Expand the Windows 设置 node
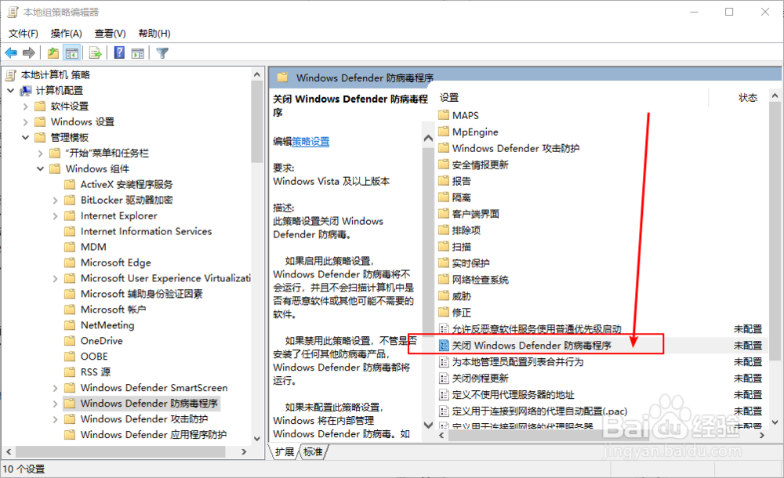 [26, 122]
